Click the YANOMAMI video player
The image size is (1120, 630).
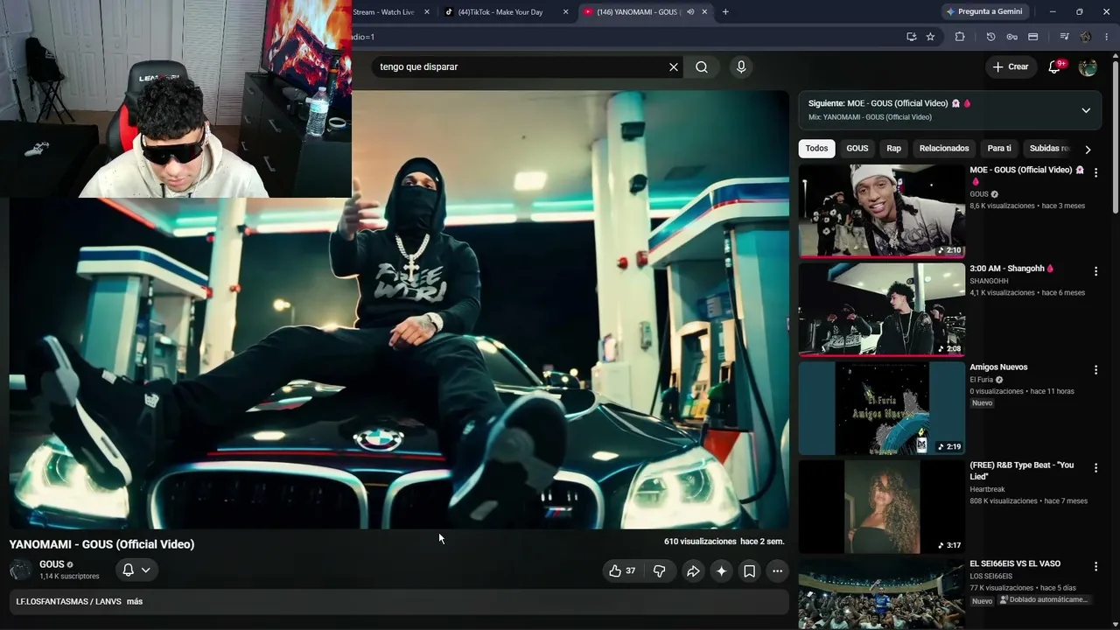(x=399, y=310)
